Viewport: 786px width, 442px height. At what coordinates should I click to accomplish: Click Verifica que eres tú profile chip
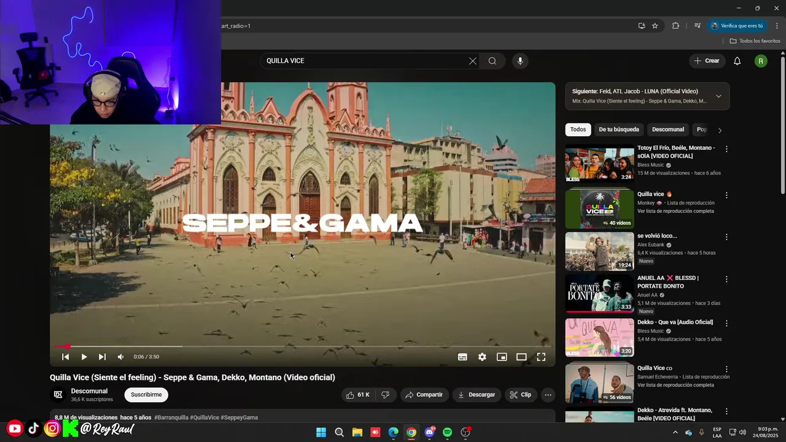(737, 26)
